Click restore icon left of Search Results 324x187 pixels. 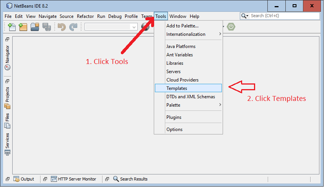tap(107, 179)
